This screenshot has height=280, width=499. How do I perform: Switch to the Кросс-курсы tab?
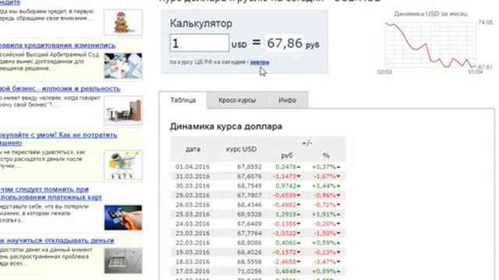point(237,100)
